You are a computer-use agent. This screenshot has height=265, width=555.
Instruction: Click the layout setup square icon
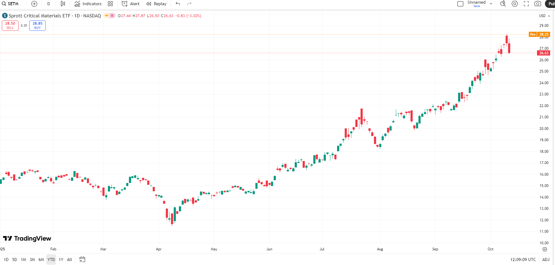coord(460,4)
